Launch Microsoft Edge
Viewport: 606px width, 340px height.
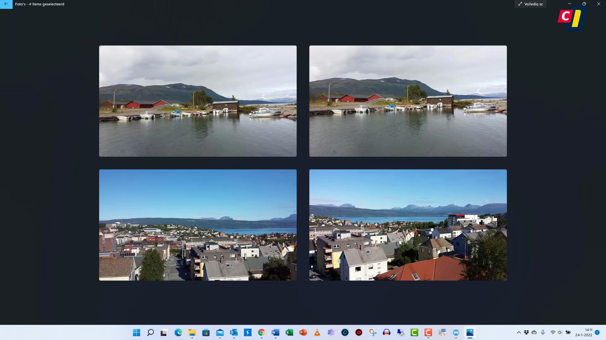pos(178,332)
